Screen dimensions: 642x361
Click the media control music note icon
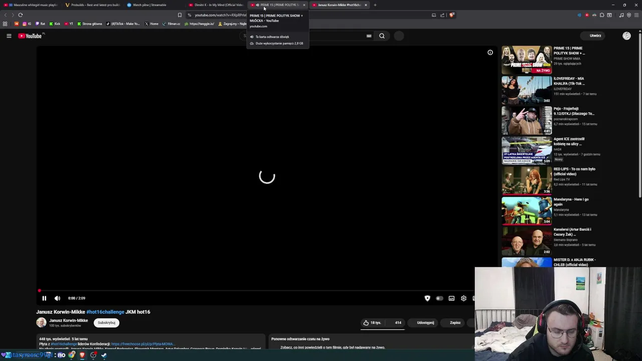pyautogui.click(x=621, y=15)
